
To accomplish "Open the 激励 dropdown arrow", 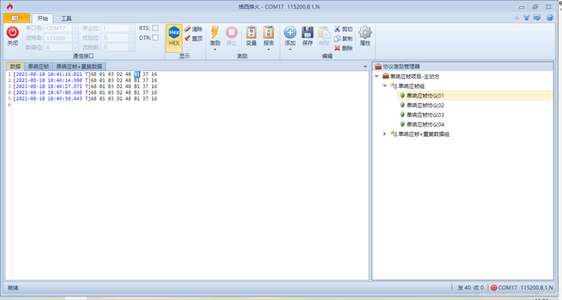I will (215, 49).
